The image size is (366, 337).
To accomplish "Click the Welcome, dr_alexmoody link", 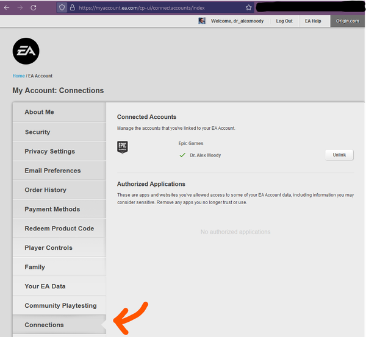I will point(237,21).
